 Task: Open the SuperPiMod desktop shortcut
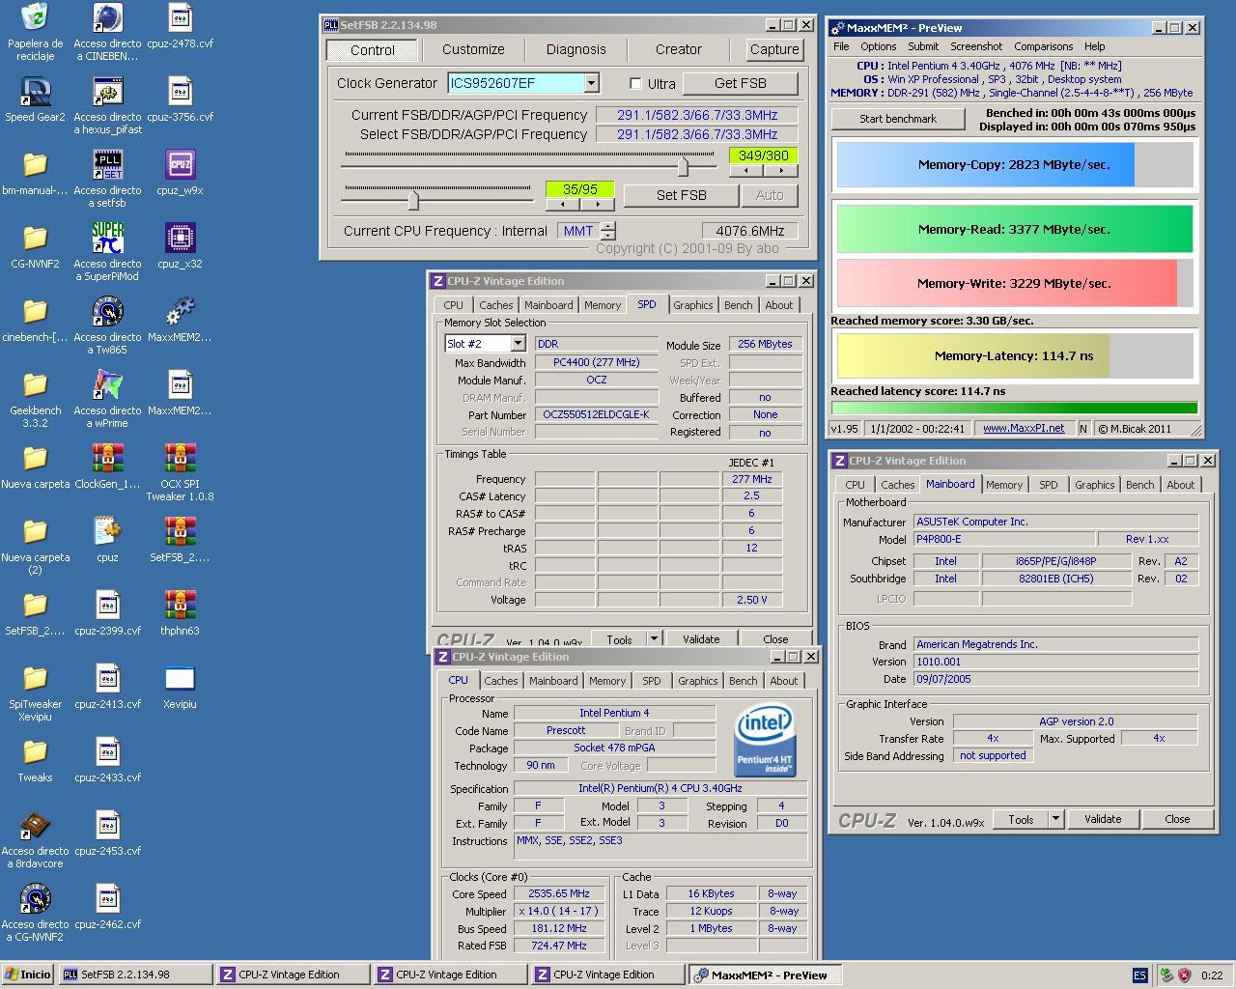click(107, 238)
